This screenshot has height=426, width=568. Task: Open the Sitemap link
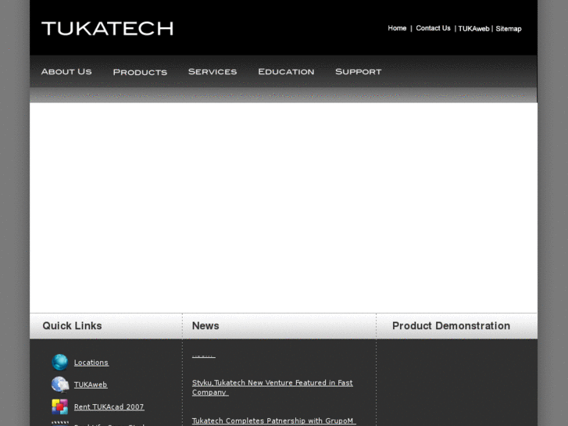508,29
